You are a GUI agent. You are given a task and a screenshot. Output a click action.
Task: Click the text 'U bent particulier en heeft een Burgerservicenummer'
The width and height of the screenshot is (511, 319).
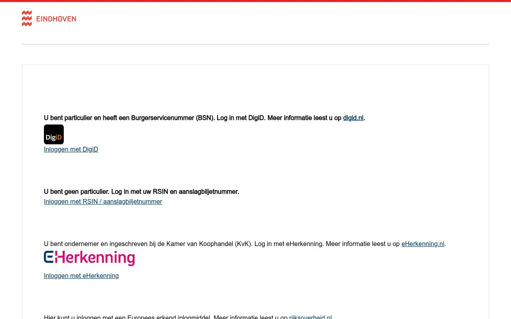(x=119, y=118)
